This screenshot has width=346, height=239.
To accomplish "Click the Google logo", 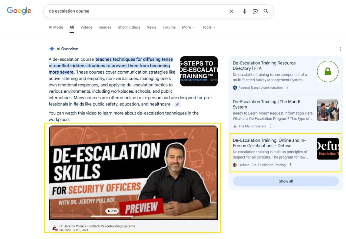I will tap(19, 11).
